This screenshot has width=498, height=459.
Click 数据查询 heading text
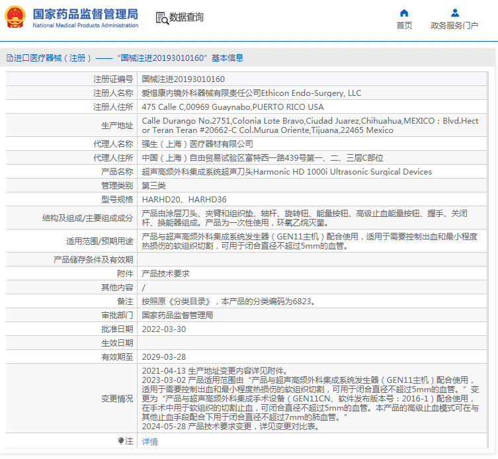(186, 17)
